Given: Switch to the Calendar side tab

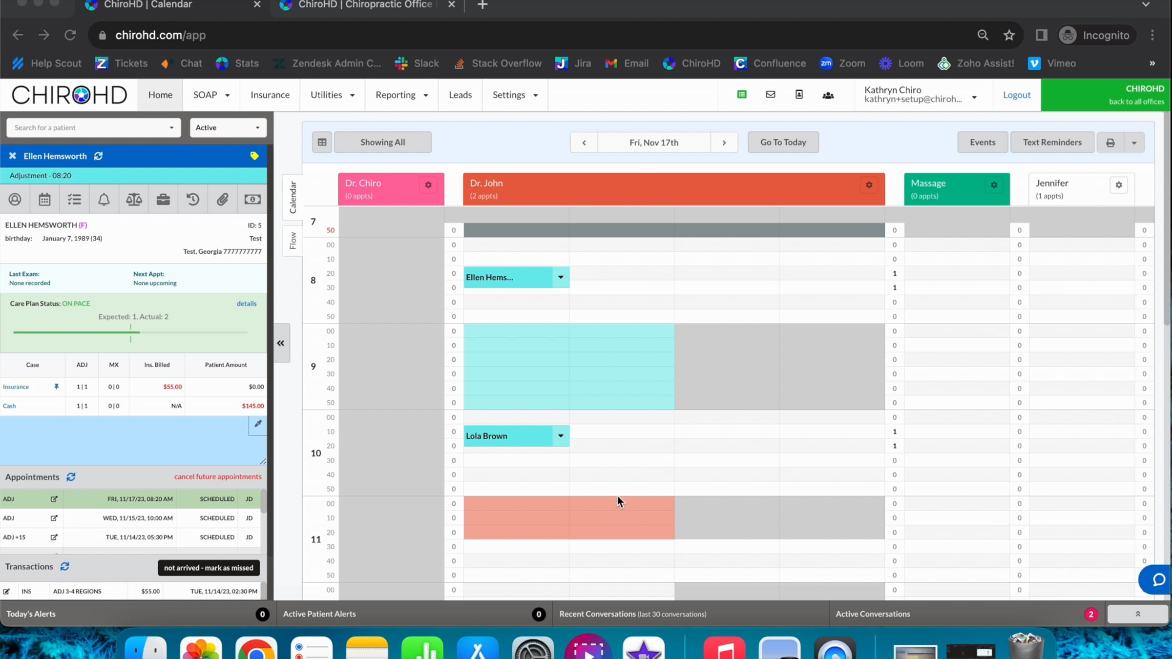Looking at the screenshot, I should (293, 197).
